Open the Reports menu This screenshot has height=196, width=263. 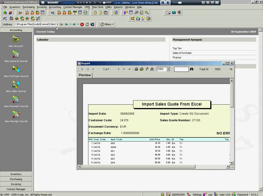(x=118, y=7)
